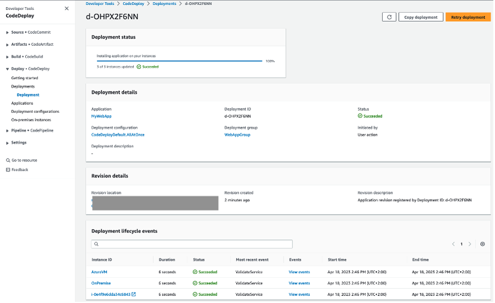Click the Succeeded icon in AzureVM row
Image resolution: width=495 pixels, height=303 pixels.
pyautogui.click(x=195, y=272)
